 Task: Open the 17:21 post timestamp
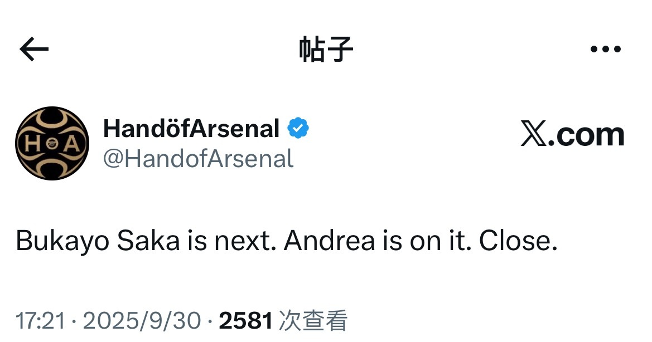(x=41, y=321)
